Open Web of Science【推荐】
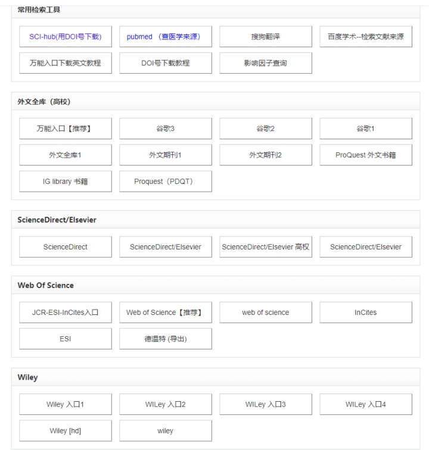This screenshot has height=450, width=429. pos(166,312)
